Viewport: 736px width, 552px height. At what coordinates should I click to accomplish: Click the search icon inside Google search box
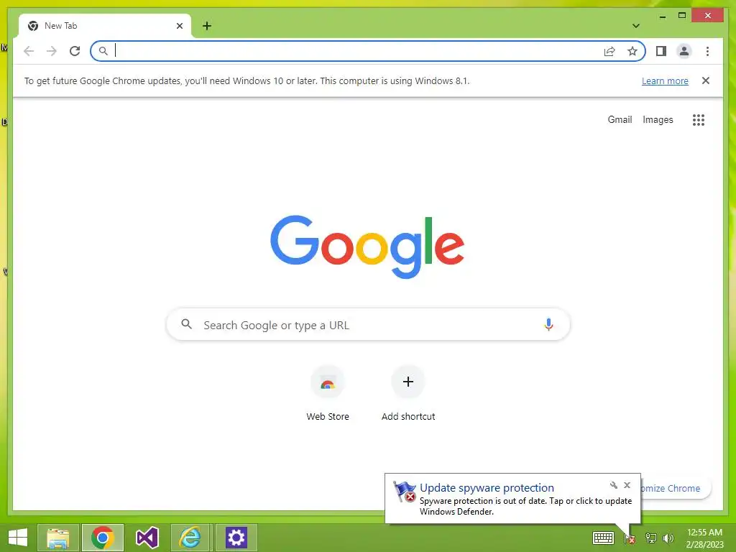186,324
